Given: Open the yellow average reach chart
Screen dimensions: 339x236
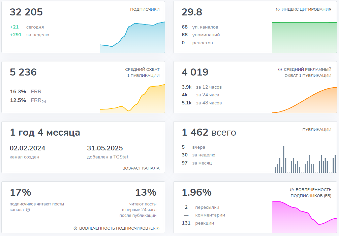Looking at the screenshot, I should coord(132,98).
